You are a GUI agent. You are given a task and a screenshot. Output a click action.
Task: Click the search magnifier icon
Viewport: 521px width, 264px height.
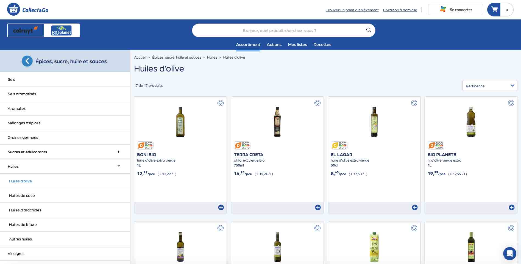369,30
